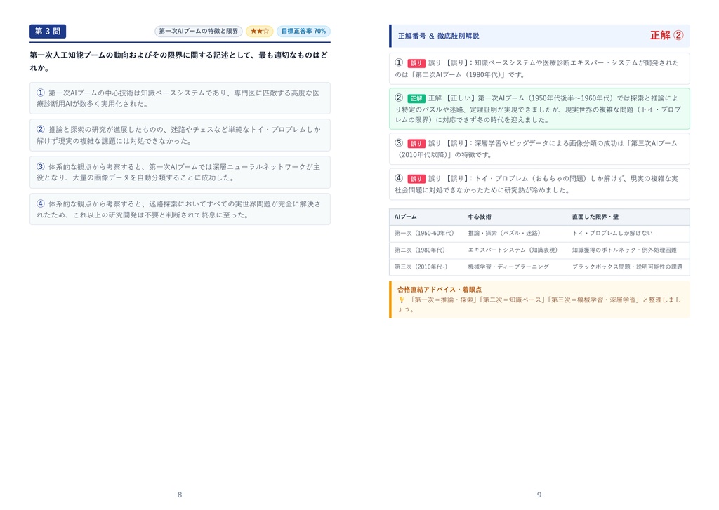Viewport: 719px width, 510px height.
Task: Click the red 正解 ② answer label
Action: pos(667,35)
